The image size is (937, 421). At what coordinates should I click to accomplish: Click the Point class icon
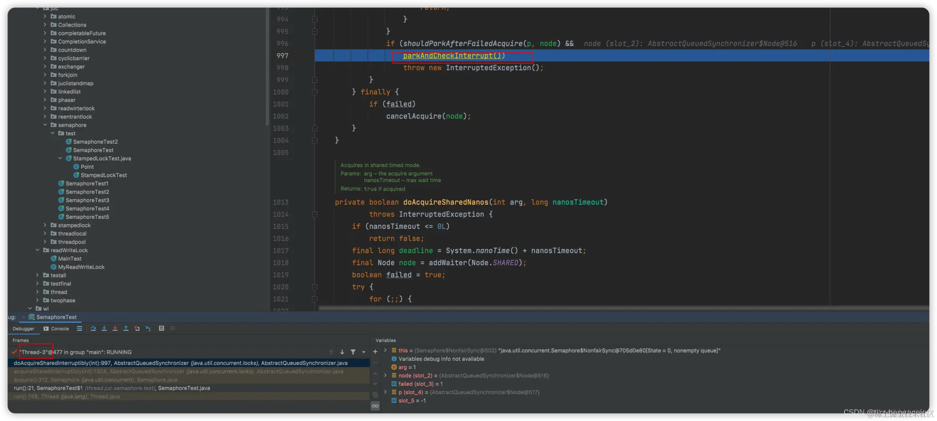point(76,167)
